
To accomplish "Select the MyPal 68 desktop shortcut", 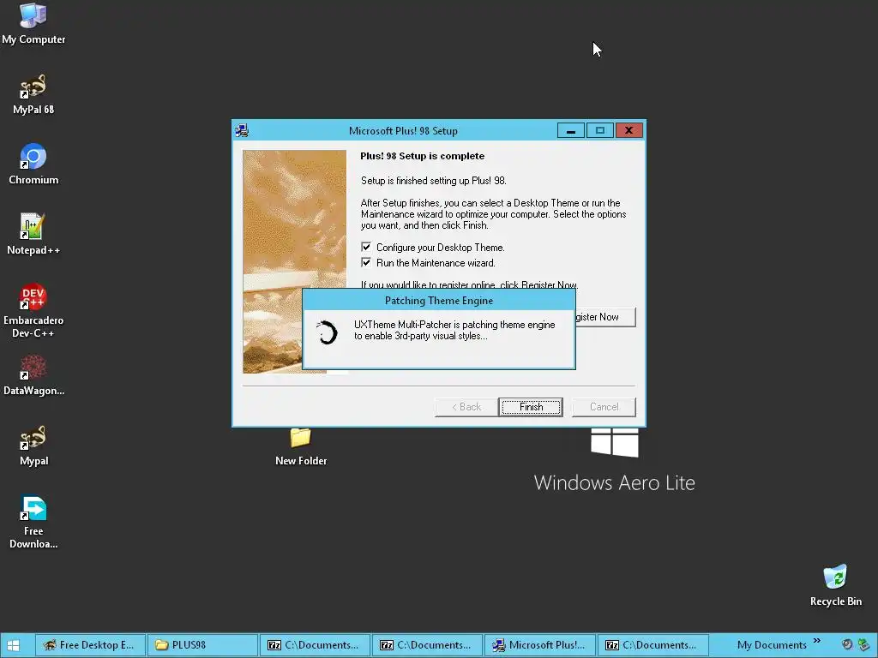I will click(x=33, y=94).
